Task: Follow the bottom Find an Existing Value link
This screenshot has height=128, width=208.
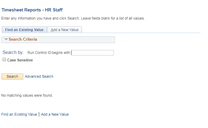Action: [x=19, y=114]
